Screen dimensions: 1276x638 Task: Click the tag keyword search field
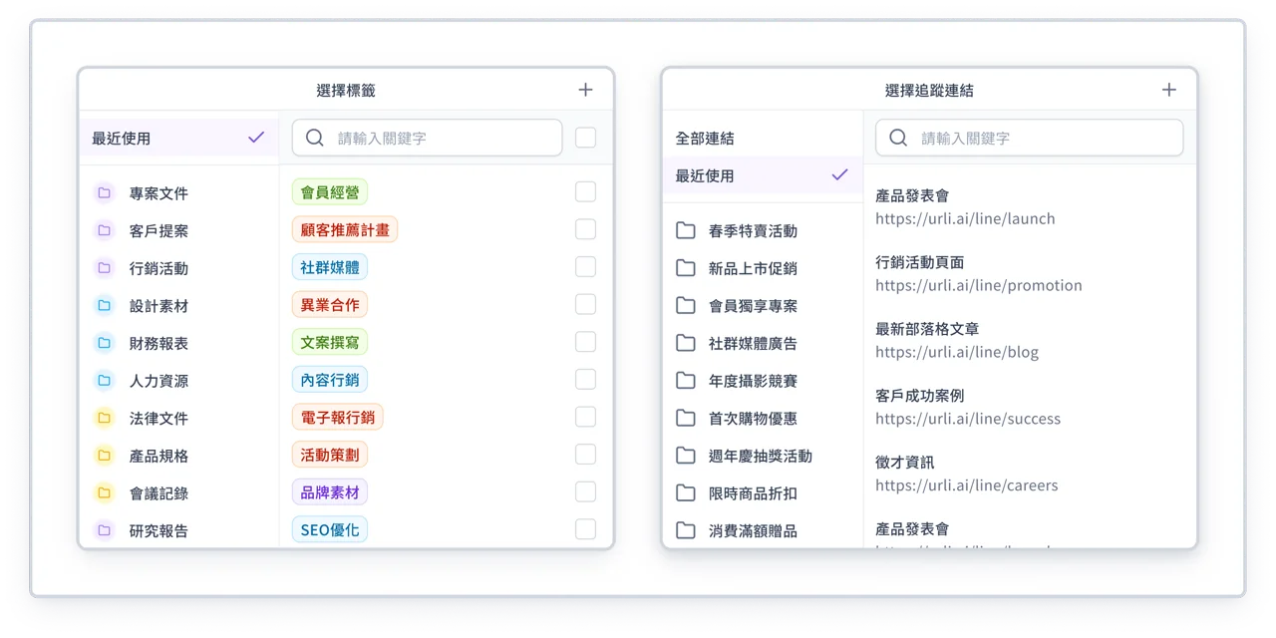coord(427,138)
